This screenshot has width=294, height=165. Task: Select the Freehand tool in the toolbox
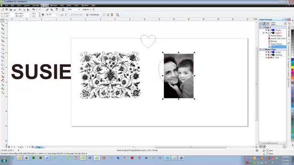[x=2, y=37]
